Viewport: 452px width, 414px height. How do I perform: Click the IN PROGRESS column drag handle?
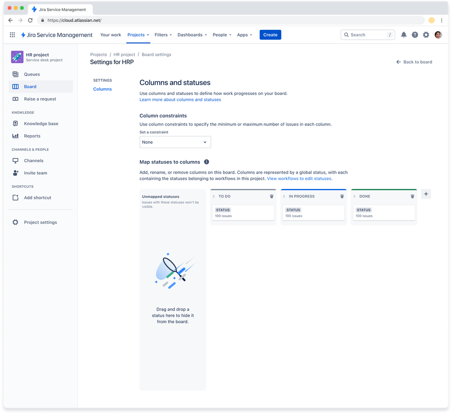click(x=284, y=196)
